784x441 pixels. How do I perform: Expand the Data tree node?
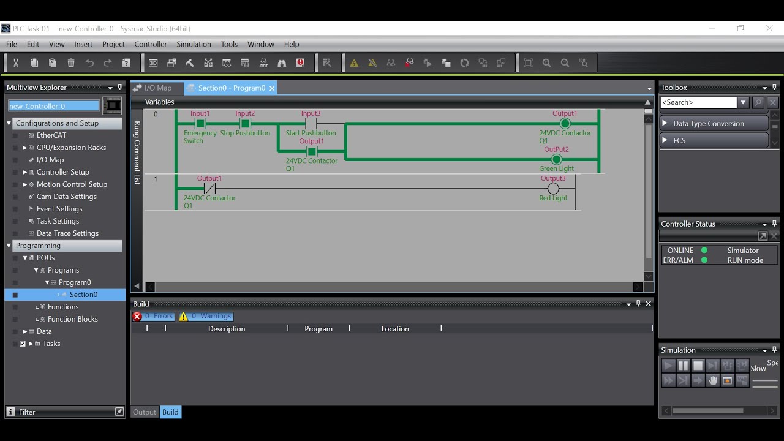pos(25,331)
